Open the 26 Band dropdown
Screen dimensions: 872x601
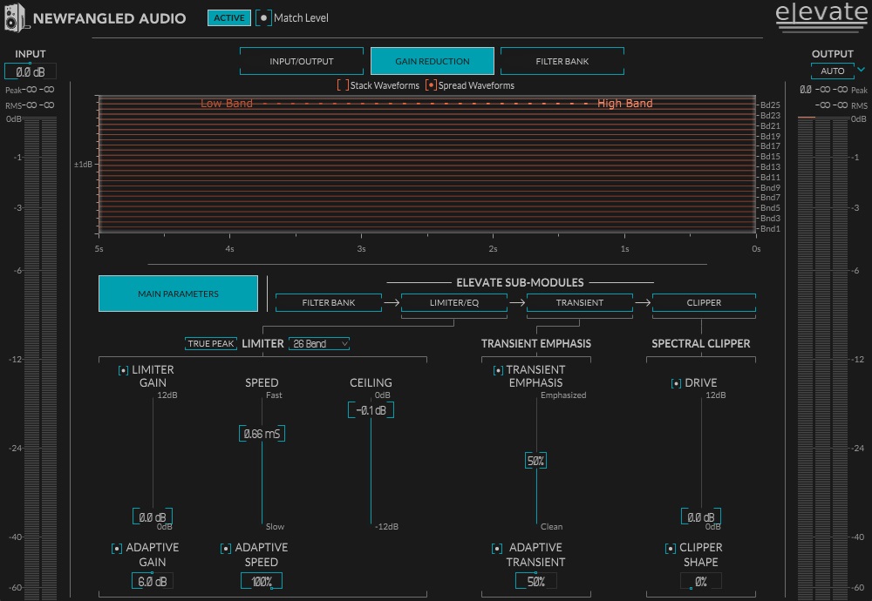tap(319, 344)
